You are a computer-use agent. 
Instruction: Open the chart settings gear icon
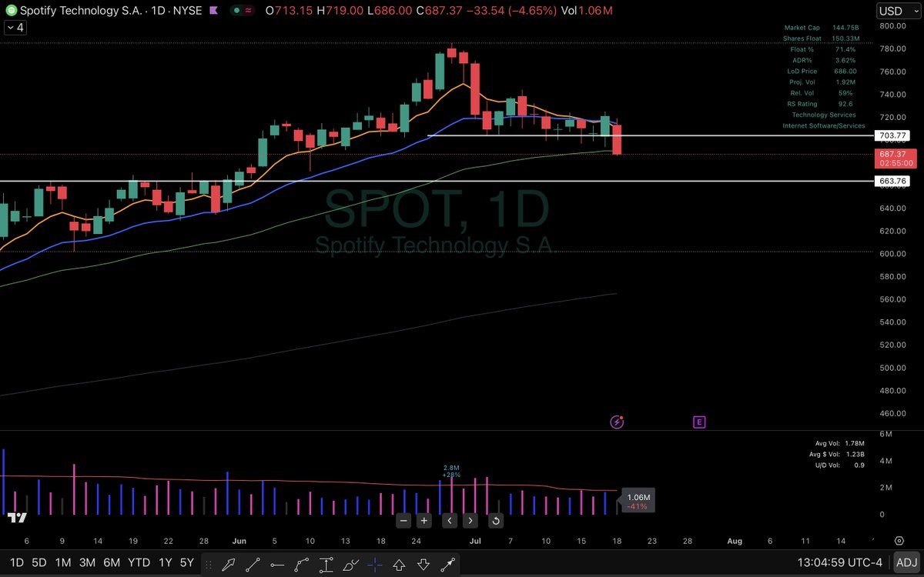tap(899, 541)
